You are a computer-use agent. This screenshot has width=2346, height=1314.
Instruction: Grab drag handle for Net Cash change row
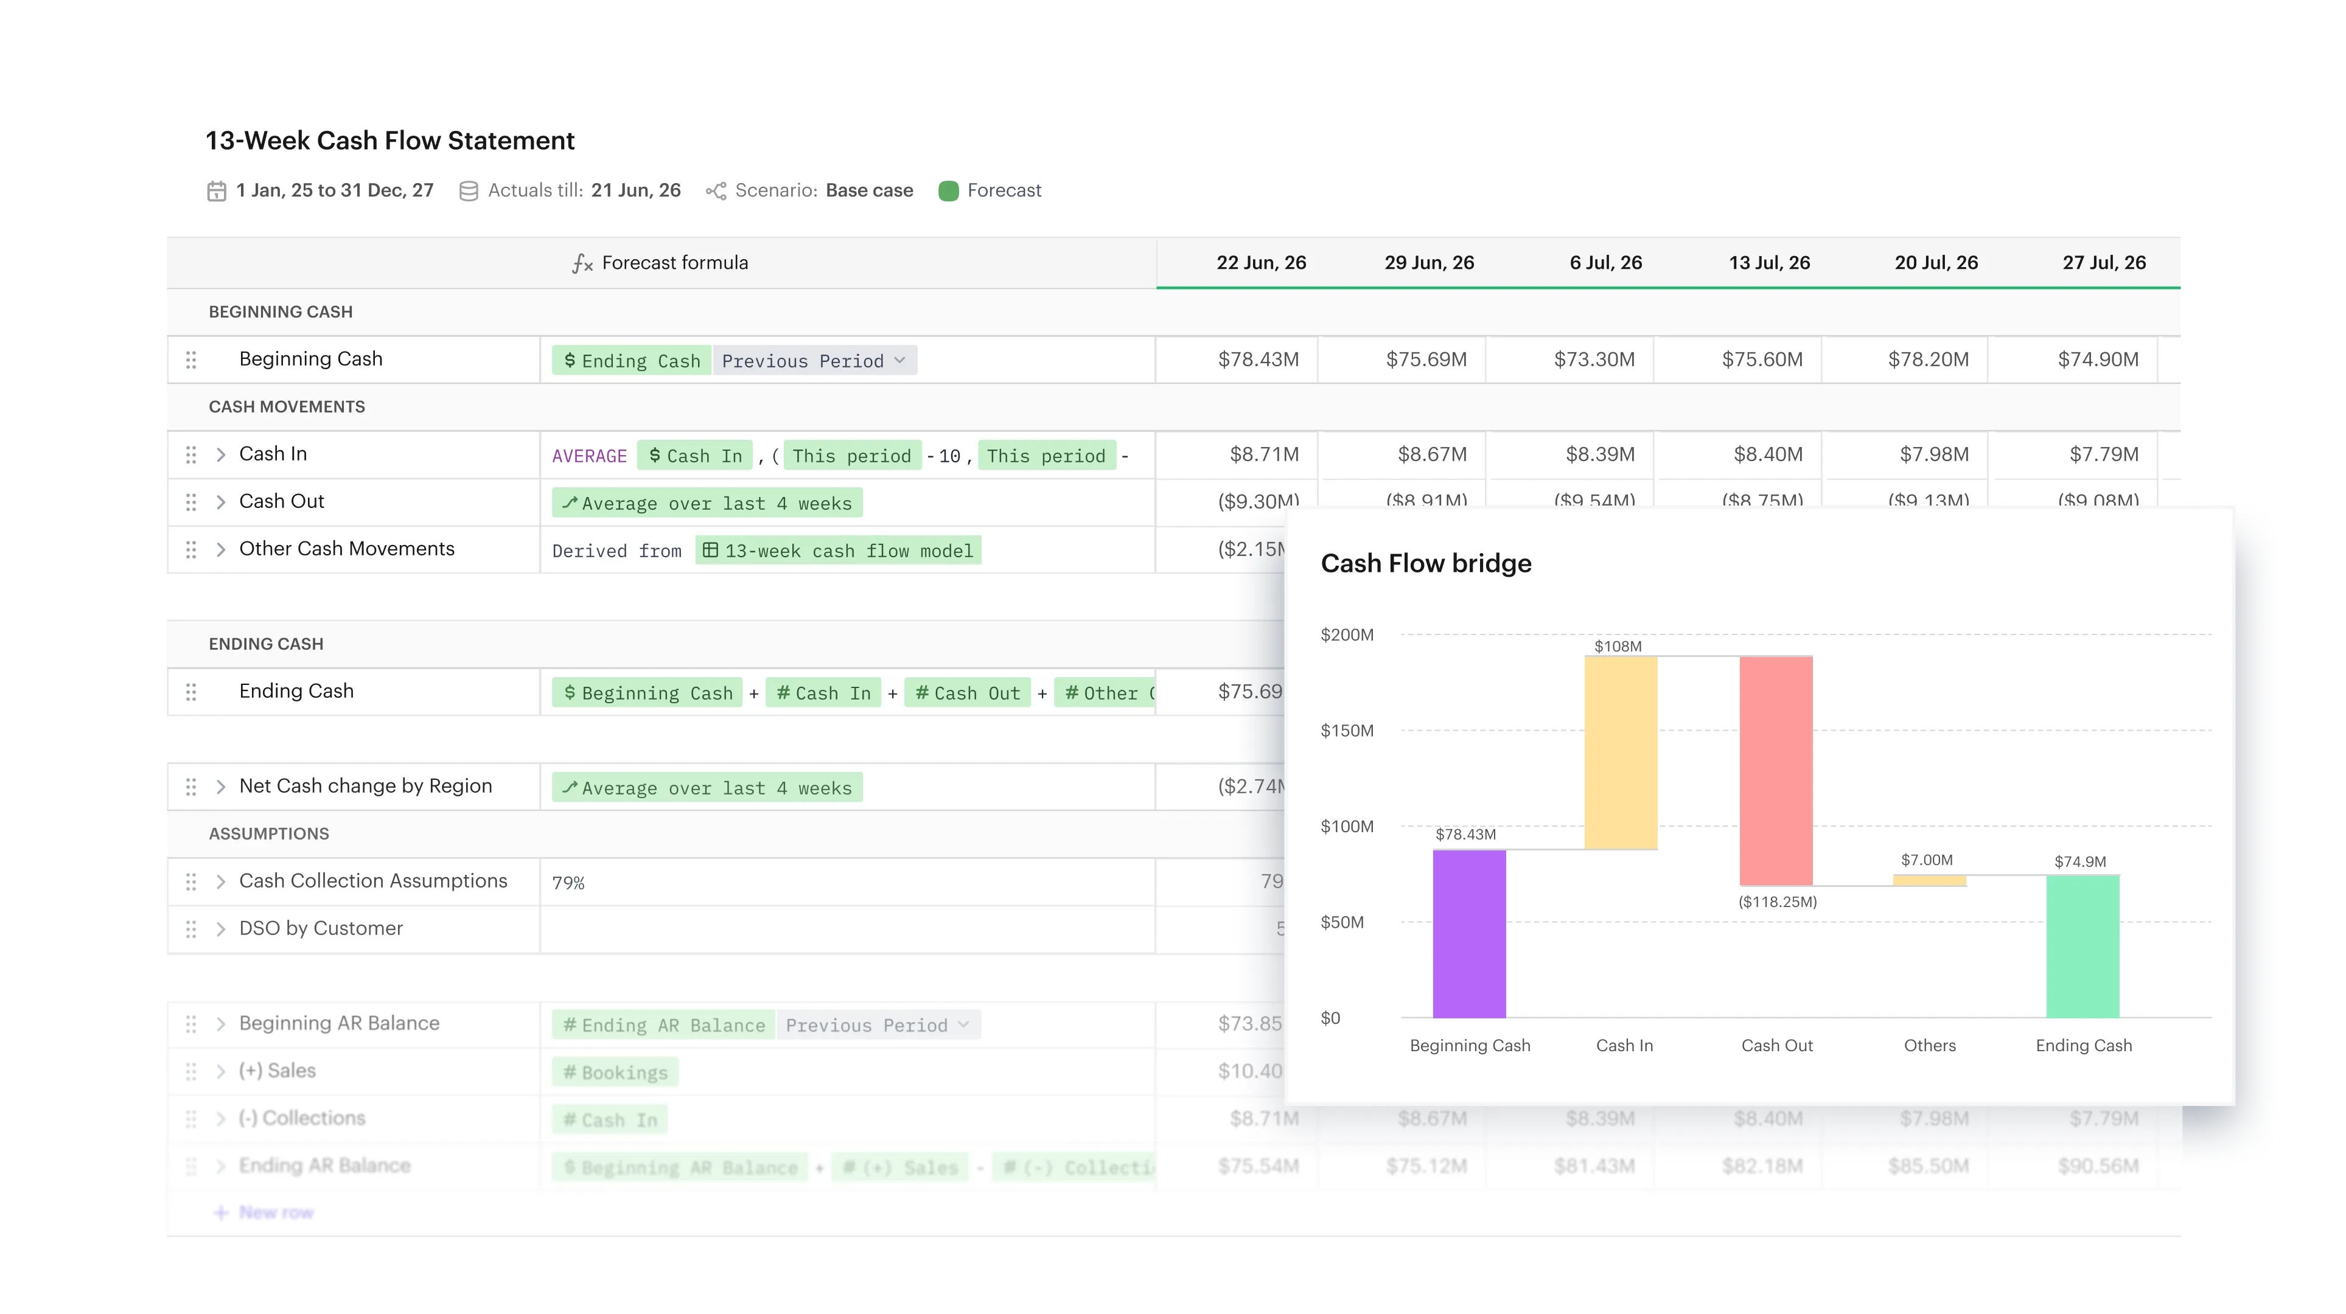pos(190,787)
